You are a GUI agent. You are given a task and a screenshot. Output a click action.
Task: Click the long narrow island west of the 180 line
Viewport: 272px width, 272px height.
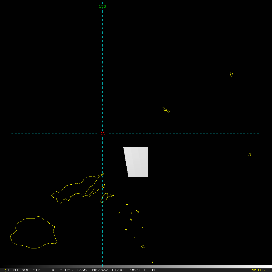point(76,189)
